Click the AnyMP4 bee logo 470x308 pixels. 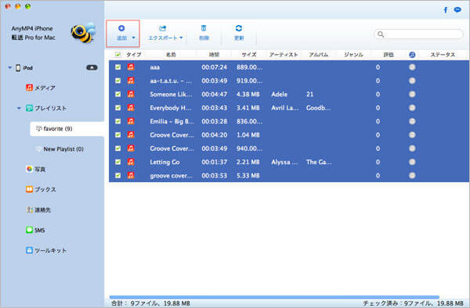pyautogui.click(x=83, y=32)
